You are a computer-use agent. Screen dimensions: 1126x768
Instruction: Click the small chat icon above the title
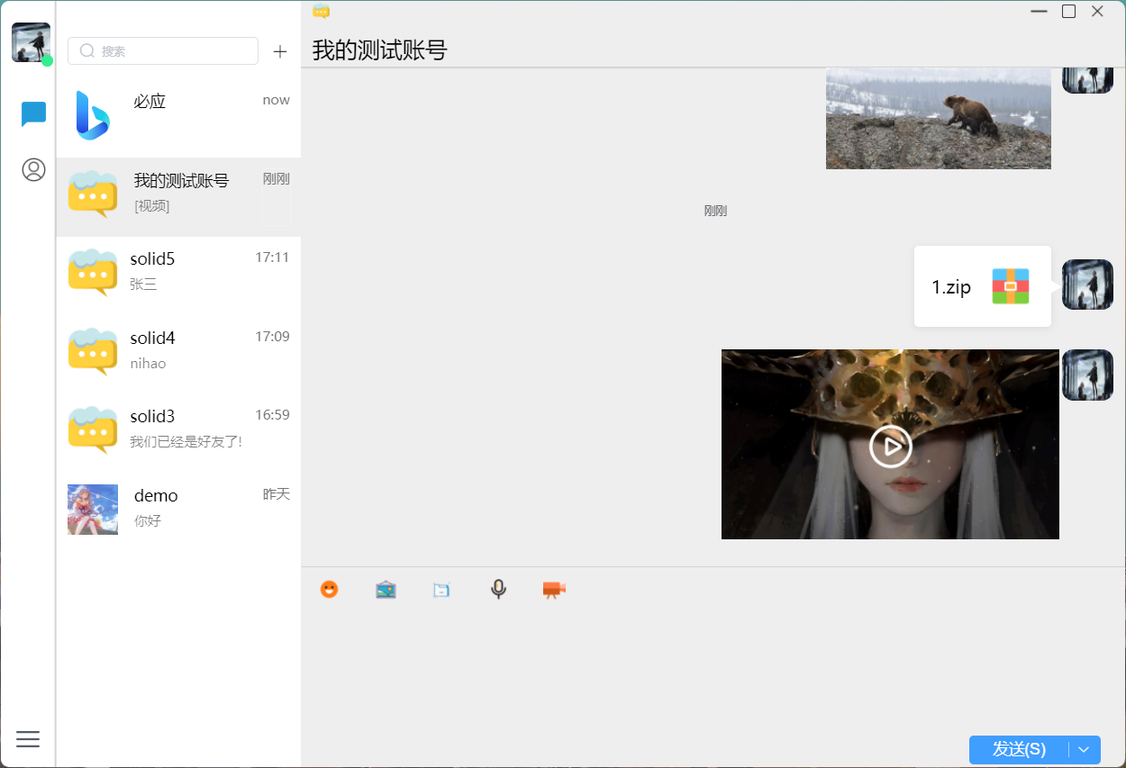(321, 11)
